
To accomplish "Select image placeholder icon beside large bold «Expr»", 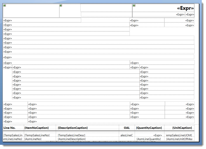I will tap(134, 5).
